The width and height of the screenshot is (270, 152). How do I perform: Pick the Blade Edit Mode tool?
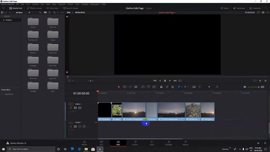point(136,87)
